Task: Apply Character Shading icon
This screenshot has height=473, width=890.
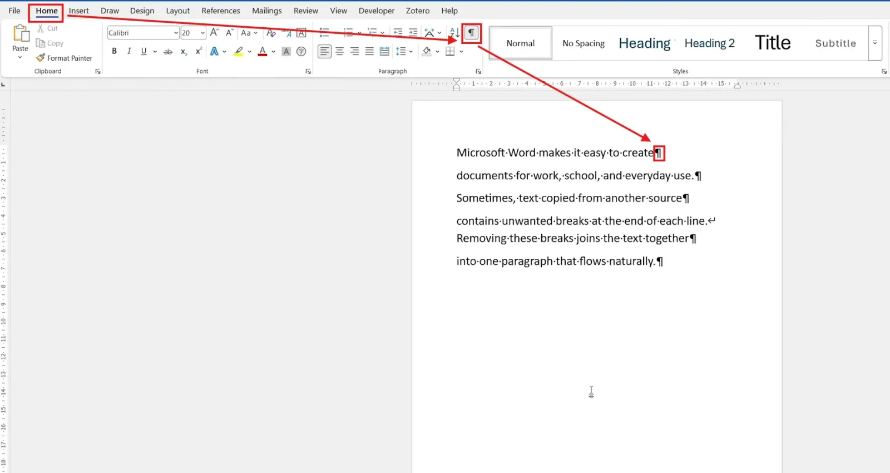Action: click(286, 51)
